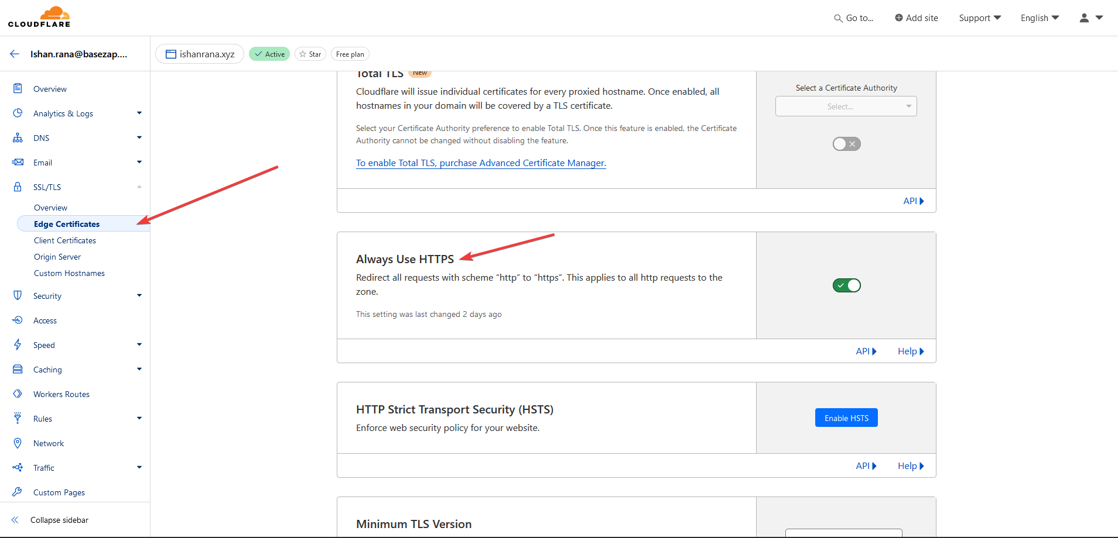This screenshot has width=1118, height=538.
Task: Open search with the magnifying glass icon
Action: click(x=839, y=18)
